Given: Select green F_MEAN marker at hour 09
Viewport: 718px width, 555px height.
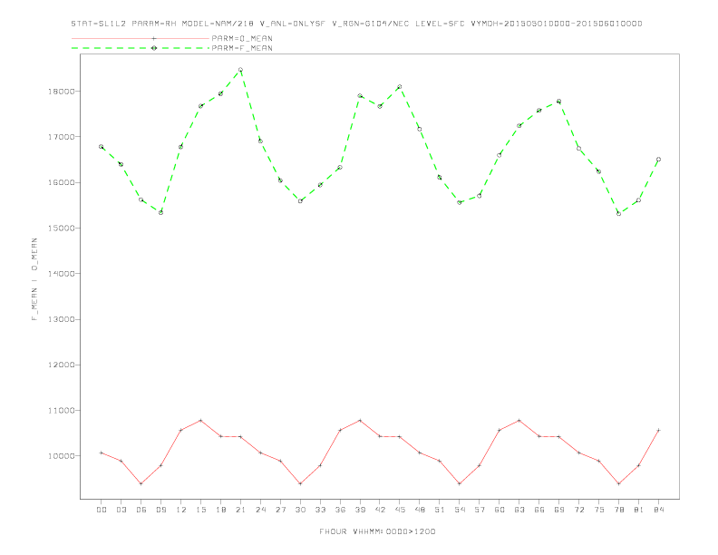Looking at the screenshot, I should coord(160,212).
